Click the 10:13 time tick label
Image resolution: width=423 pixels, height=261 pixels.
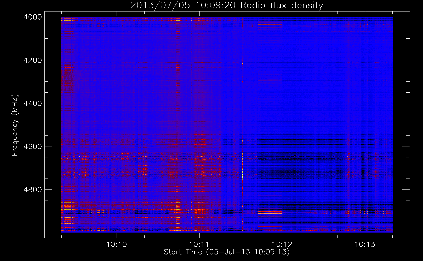365,244
